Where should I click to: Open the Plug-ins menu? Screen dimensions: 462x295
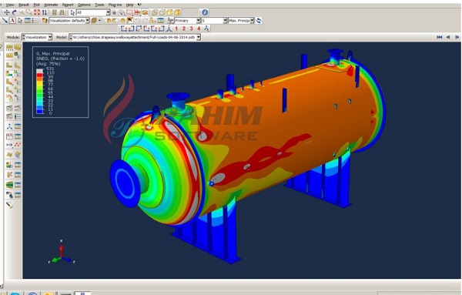[x=115, y=5]
